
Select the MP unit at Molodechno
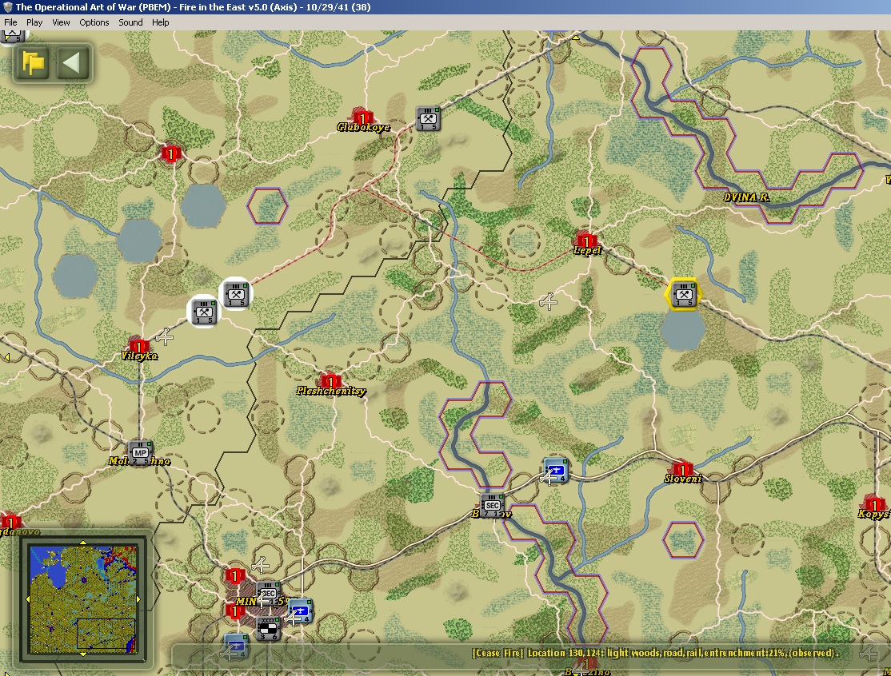point(140,452)
